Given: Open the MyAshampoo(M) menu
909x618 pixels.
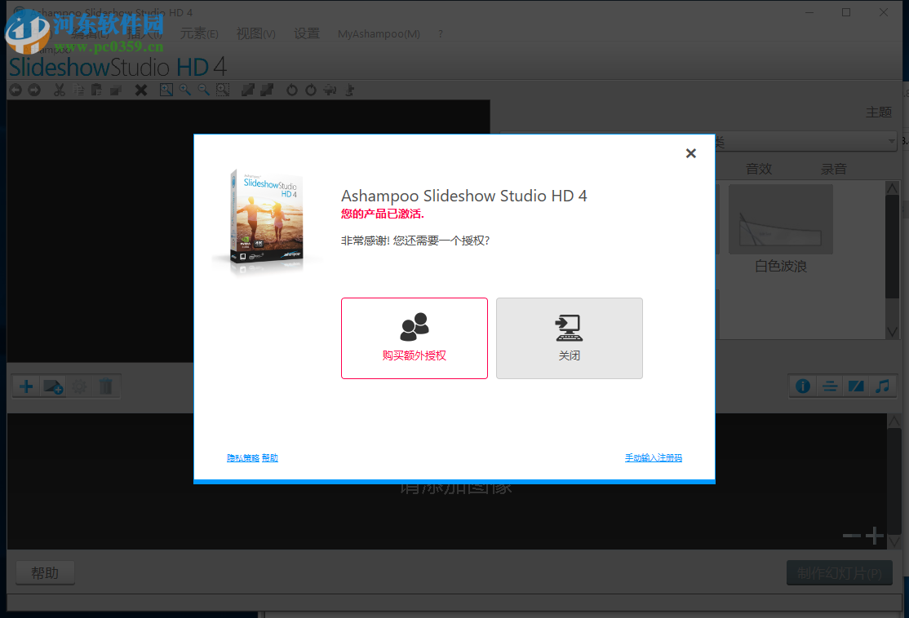Looking at the screenshot, I should [x=379, y=33].
